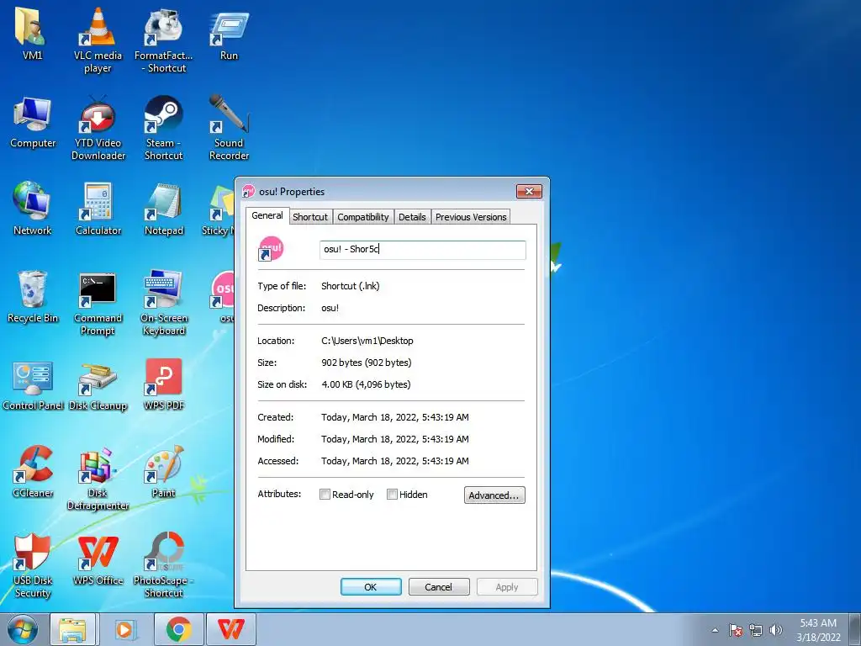Select the Recycle Bin icon
861x646 pixels.
(33, 297)
